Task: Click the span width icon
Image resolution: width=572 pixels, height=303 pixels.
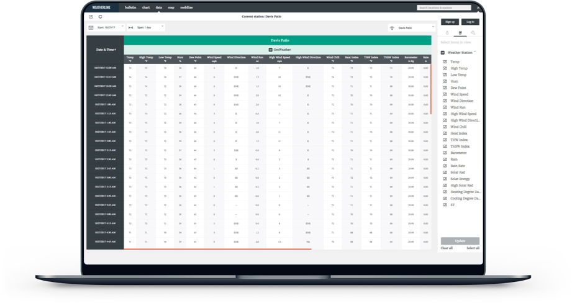Action: click(x=131, y=27)
